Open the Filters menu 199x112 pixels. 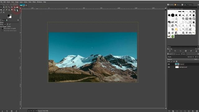click(x=34, y=2)
